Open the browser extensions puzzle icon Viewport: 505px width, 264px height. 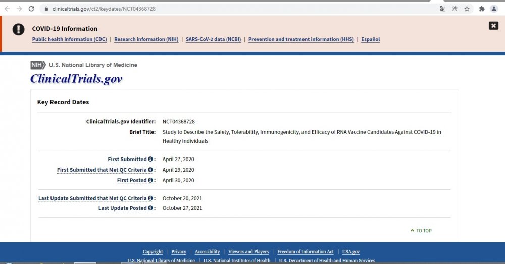[x=482, y=9]
